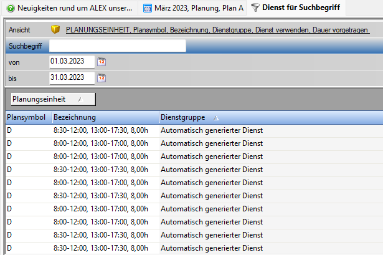Open the Ansicht view link starting with PLANUNGSEINHEIT
The width and height of the screenshot is (383, 255).
pos(216,31)
